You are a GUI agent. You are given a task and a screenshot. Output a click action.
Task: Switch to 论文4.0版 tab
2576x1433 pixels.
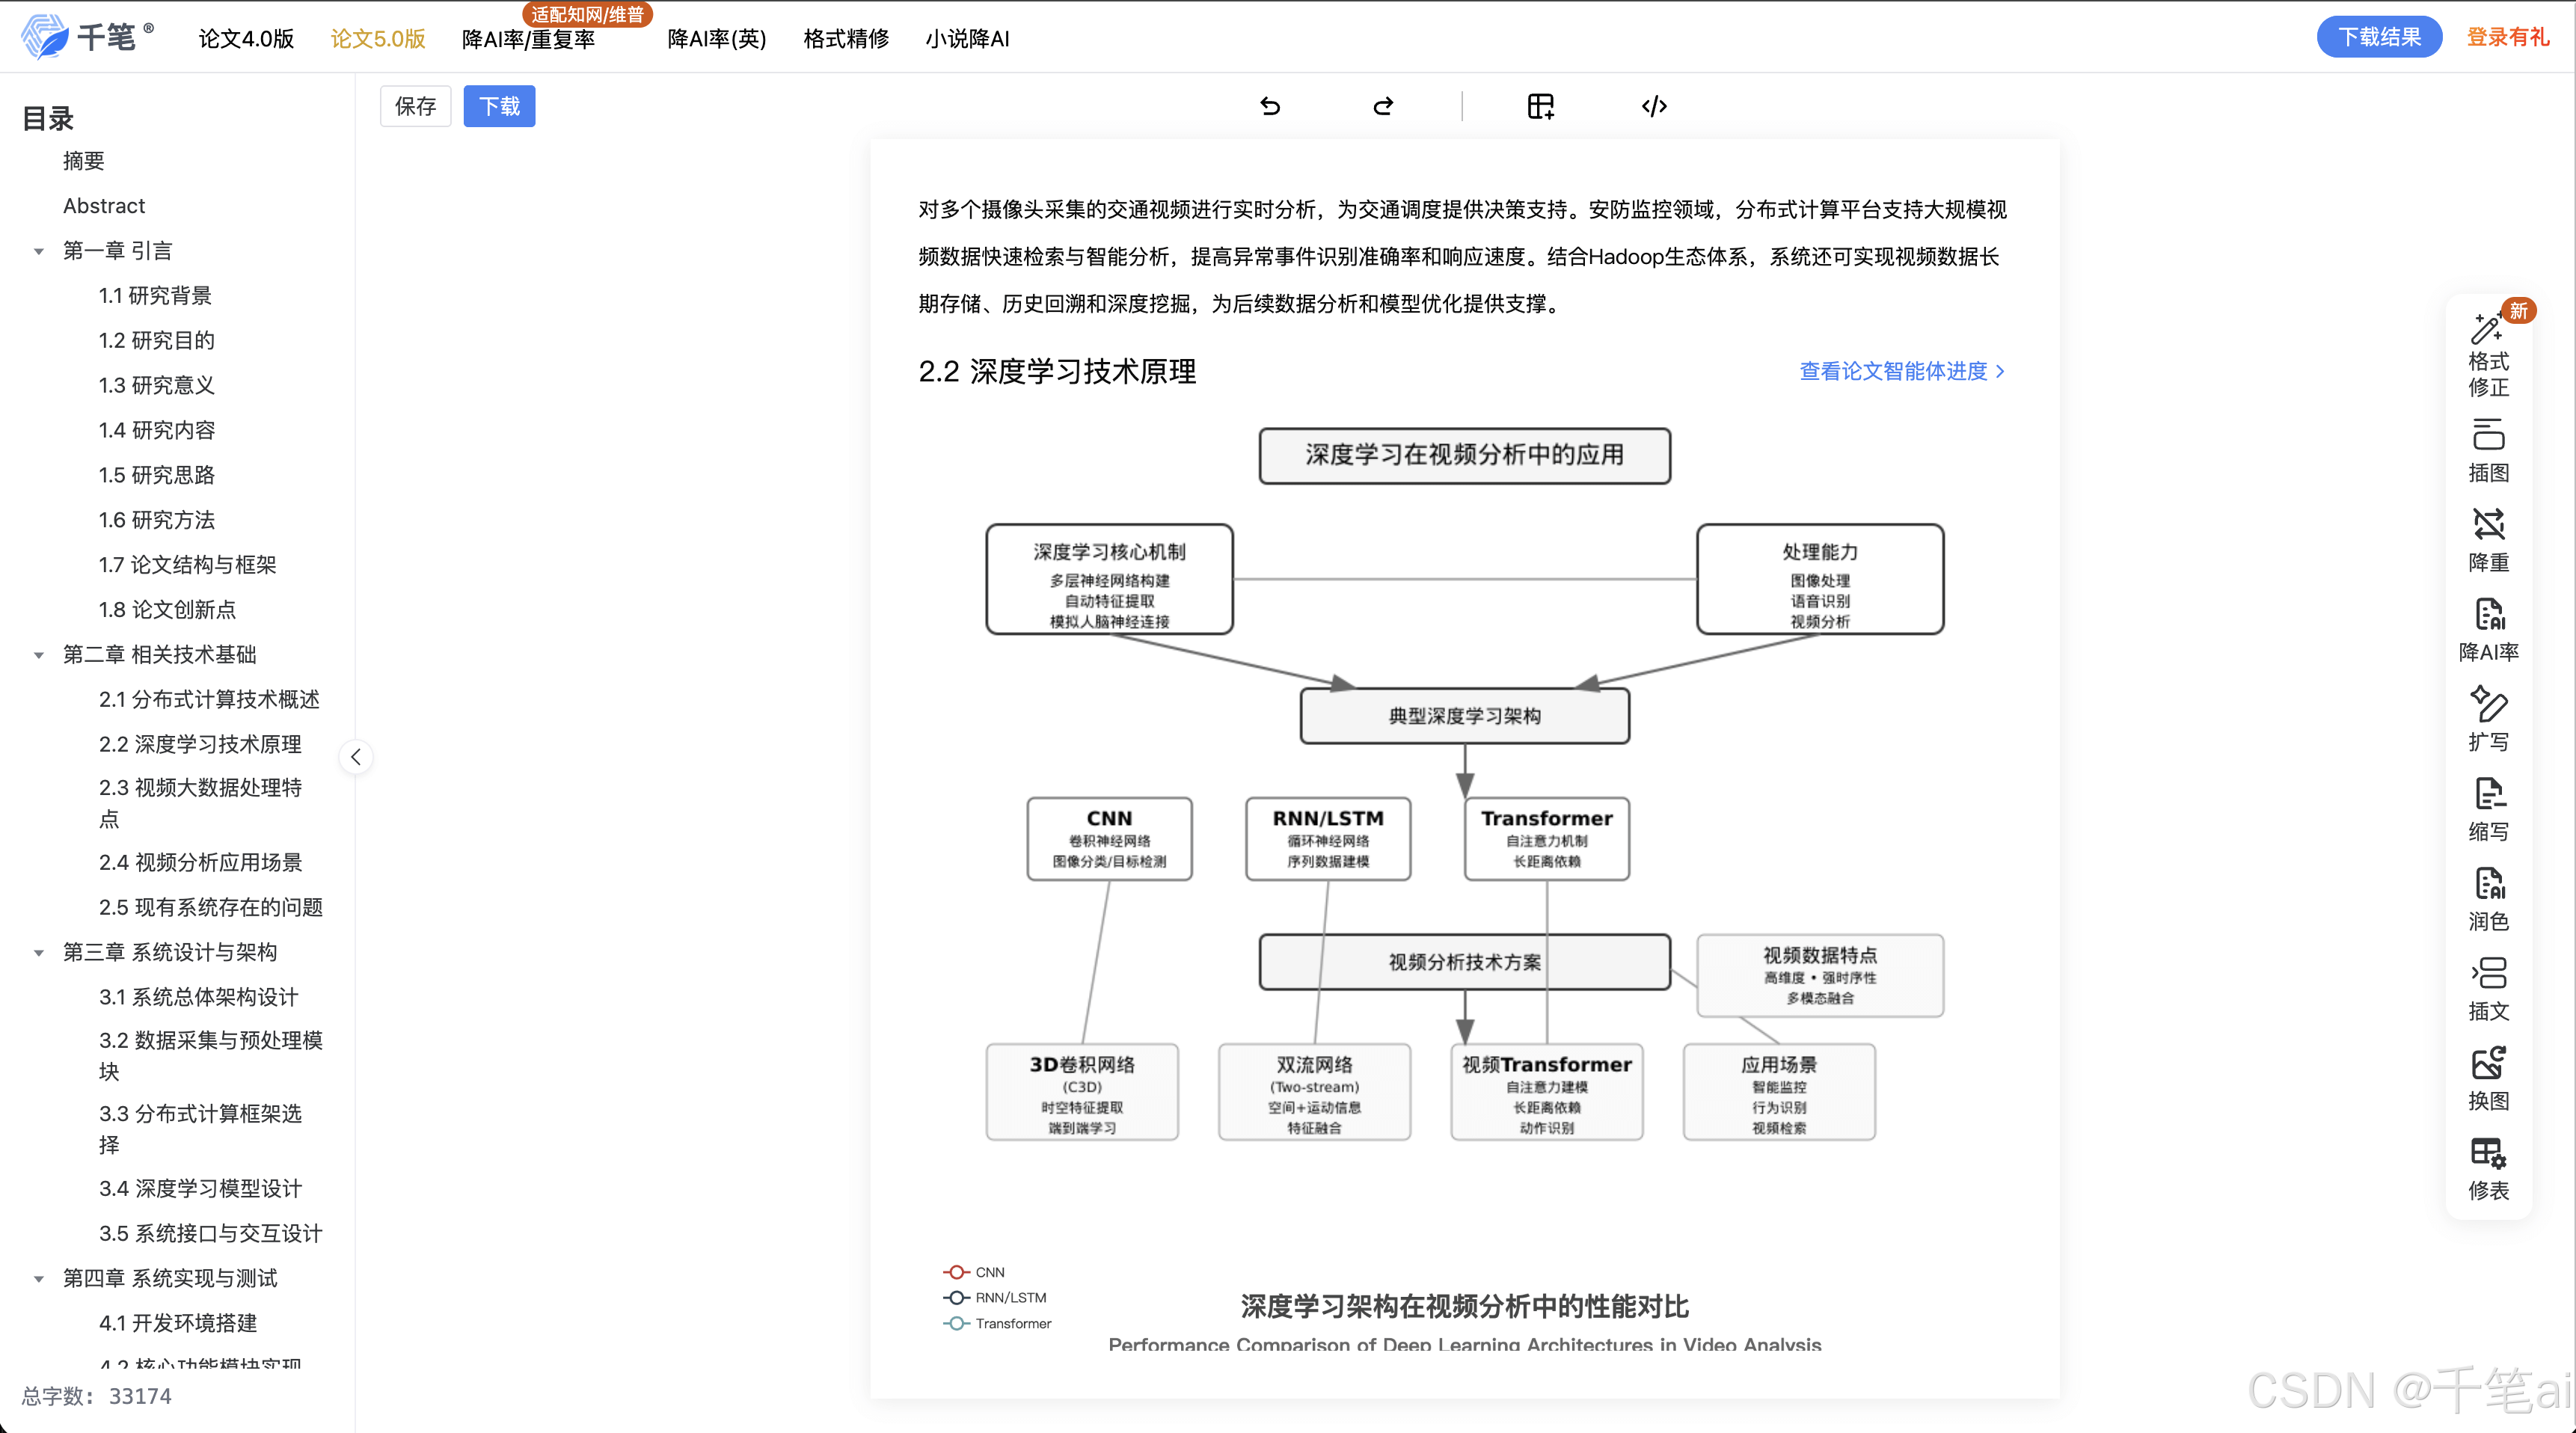(245, 39)
